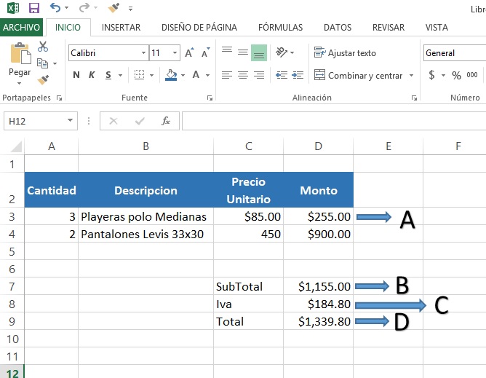This screenshot has height=378, width=486.
Task: Click the Center horizontal alignment icon
Action: coord(242,75)
